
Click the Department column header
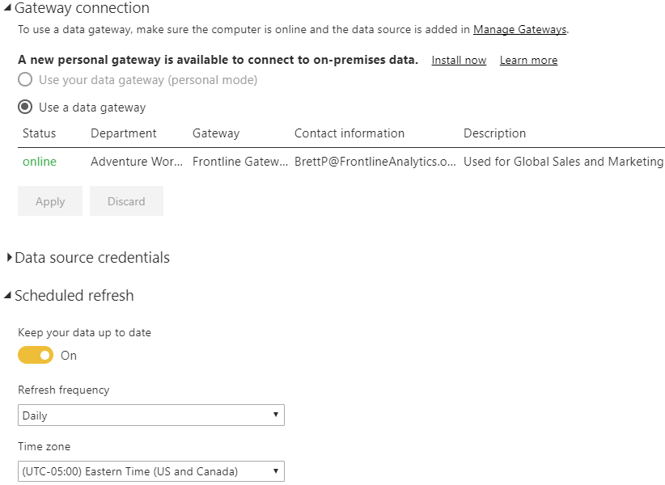point(124,133)
